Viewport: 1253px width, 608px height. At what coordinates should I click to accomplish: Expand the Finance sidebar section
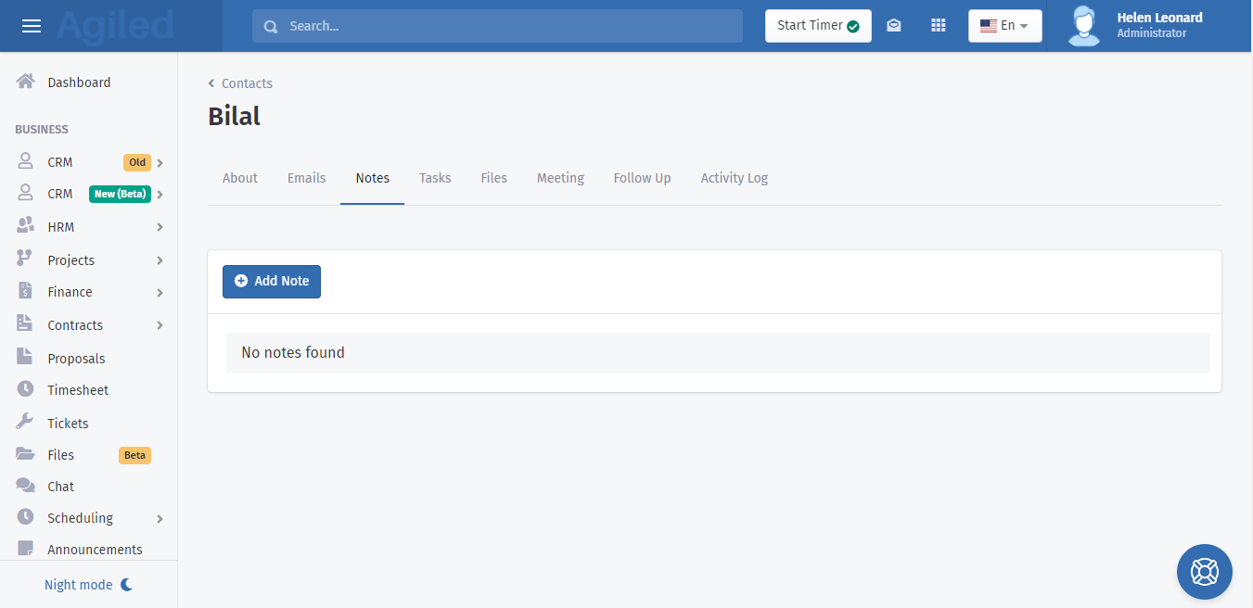(160, 293)
